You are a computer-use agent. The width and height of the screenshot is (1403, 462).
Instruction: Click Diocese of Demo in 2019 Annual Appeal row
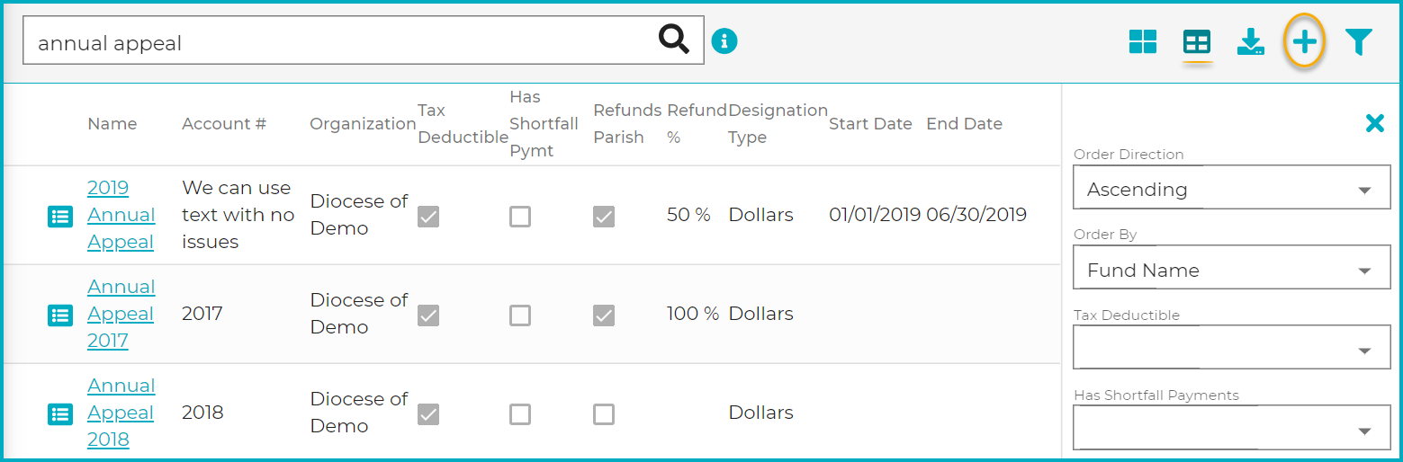pyautogui.click(x=359, y=215)
